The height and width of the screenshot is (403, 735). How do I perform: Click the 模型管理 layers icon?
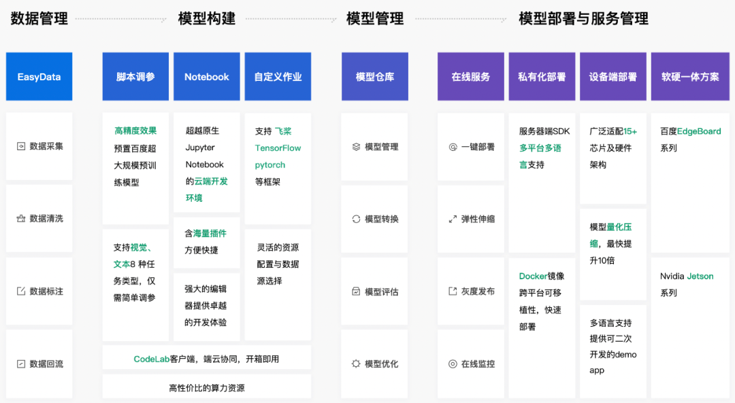click(356, 147)
